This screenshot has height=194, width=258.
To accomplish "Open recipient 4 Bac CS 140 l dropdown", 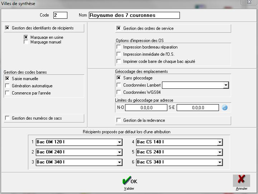I will 219,142.
